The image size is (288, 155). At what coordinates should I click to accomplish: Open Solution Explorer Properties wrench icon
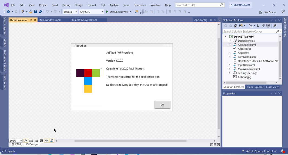(x=275, y=26)
